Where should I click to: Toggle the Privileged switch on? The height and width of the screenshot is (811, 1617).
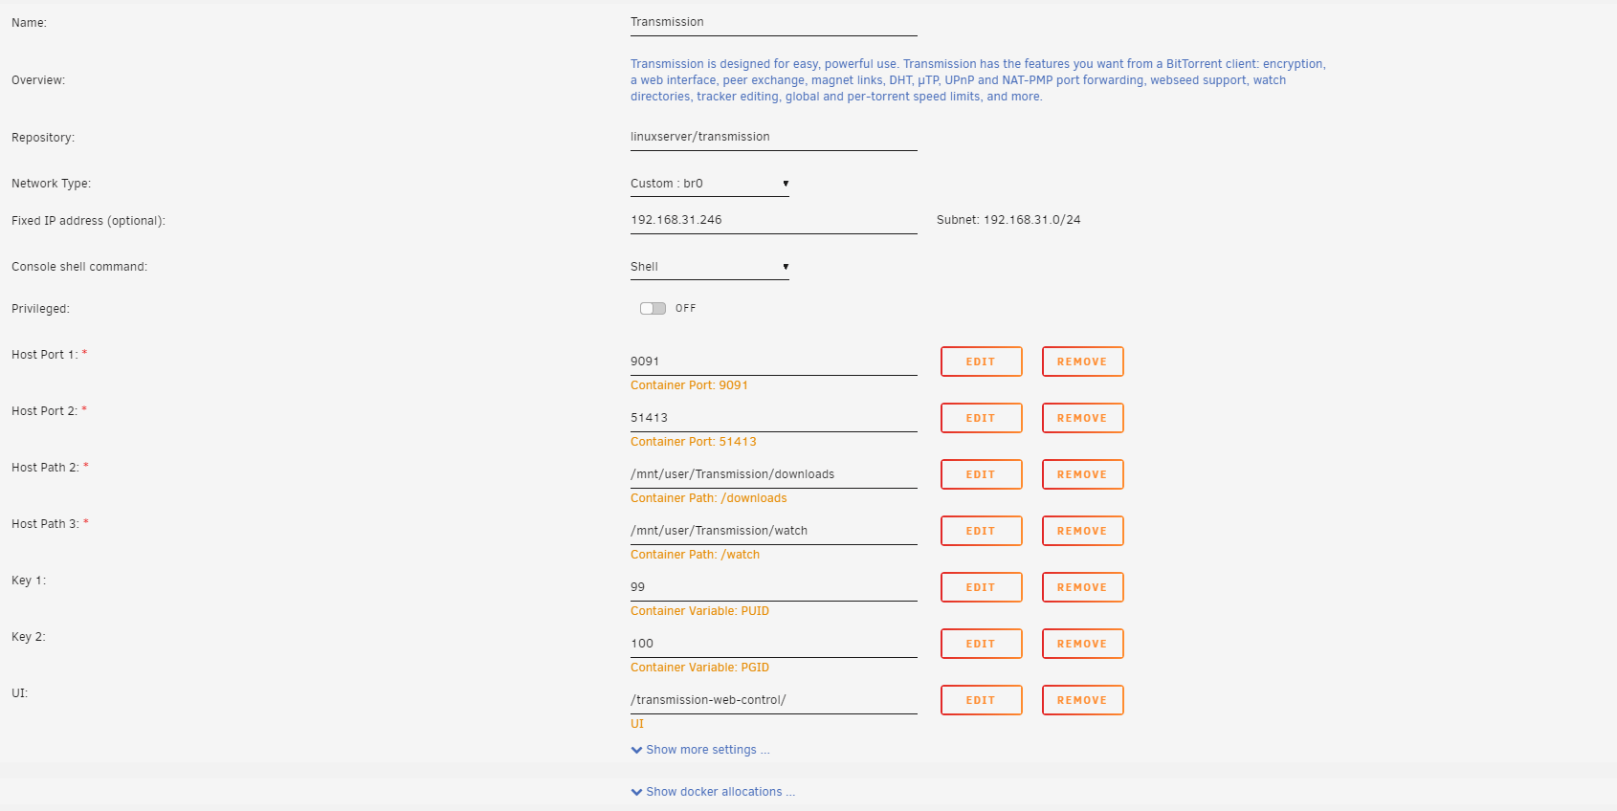[x=653, y=308]
